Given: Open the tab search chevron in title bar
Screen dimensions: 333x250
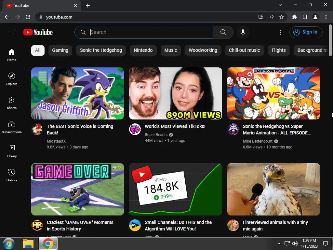Looking at the screenshot, I should 281,5.
